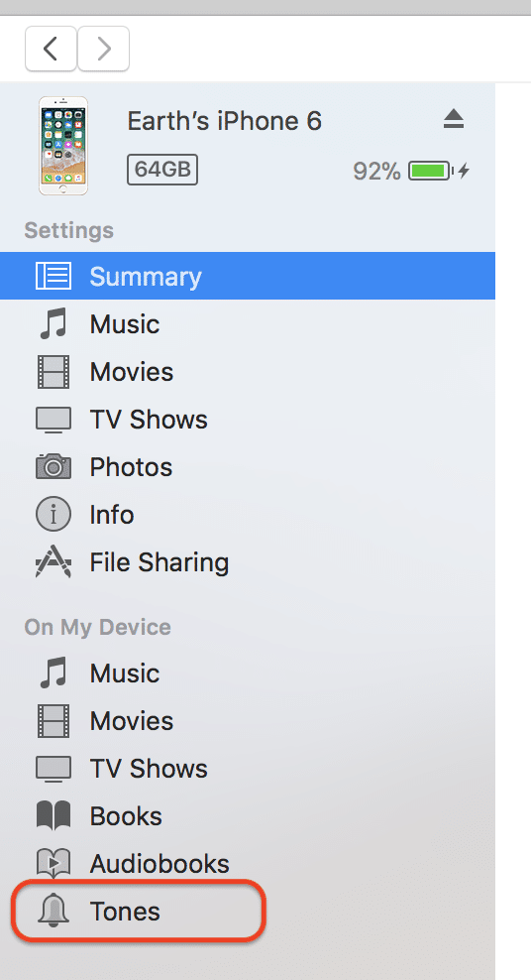Open the Music note icon under Settings

pos(53,323)
